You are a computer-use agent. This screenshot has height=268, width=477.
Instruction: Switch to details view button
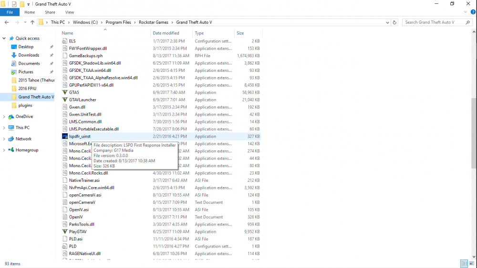point(464,263)
